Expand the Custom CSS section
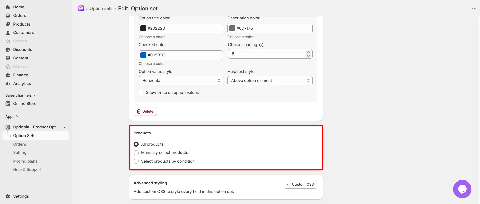The width and height of the screenshot is (480, 204). (x=300, y=184)
